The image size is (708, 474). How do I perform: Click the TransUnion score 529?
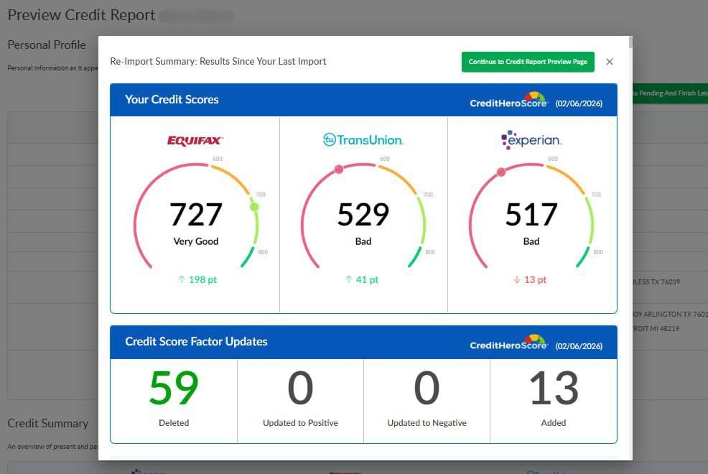point(363,214)
